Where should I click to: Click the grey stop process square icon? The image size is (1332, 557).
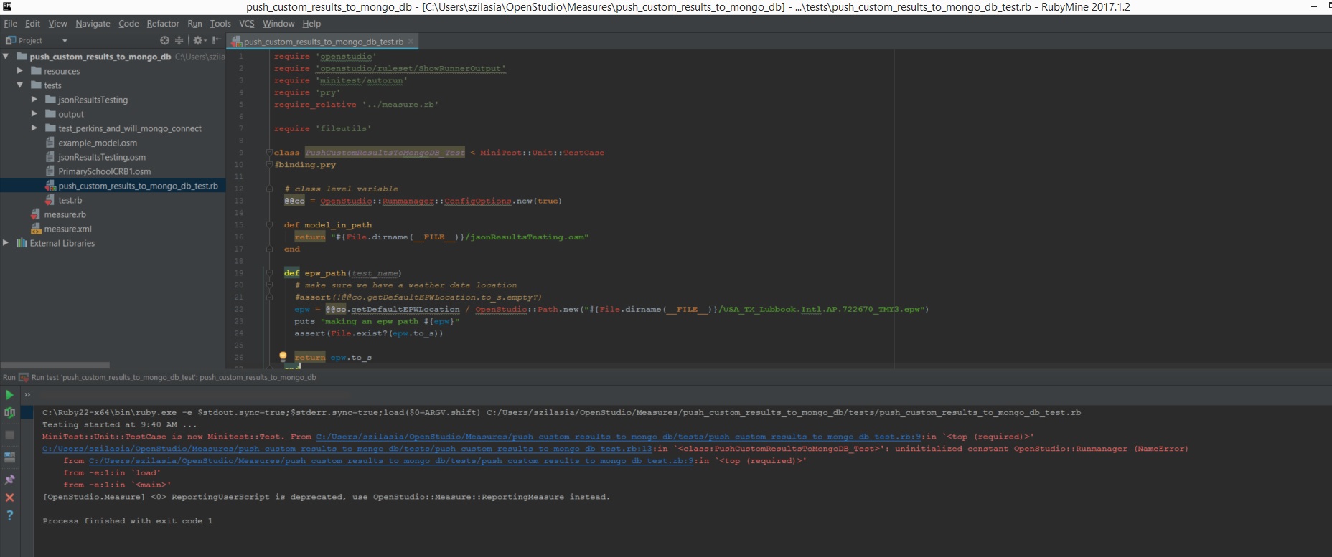point(9,435)
